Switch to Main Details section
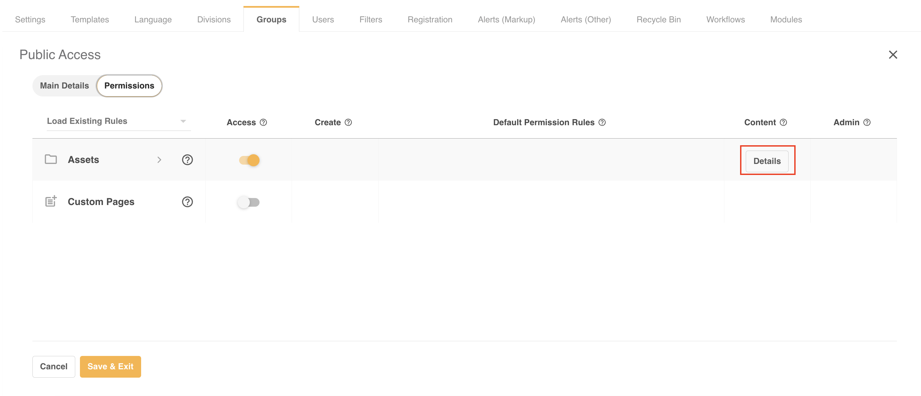 (x=64, y=86)
